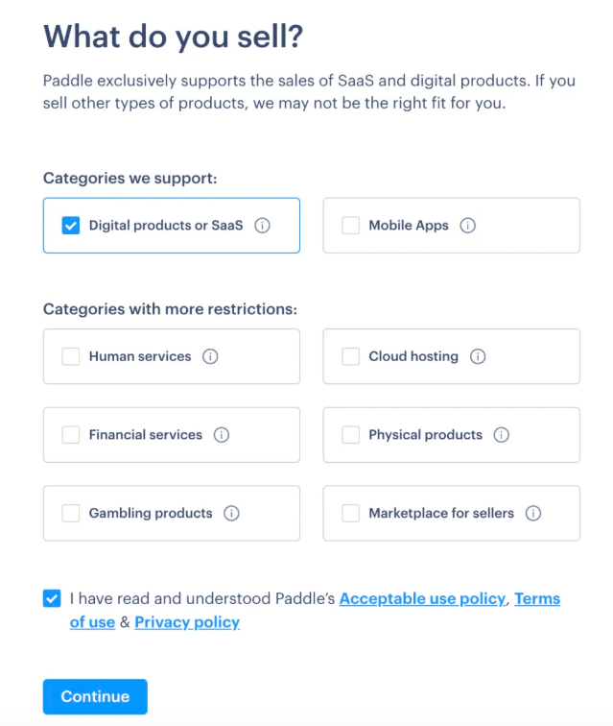Open info icon for Digital products or SaaS
Screen dimensions: 613x726
click(262, 226)
